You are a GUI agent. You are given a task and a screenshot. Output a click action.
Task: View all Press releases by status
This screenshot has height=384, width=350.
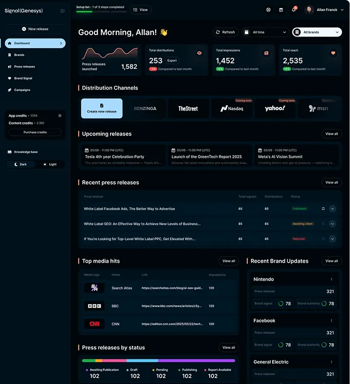tap(229, 347)
